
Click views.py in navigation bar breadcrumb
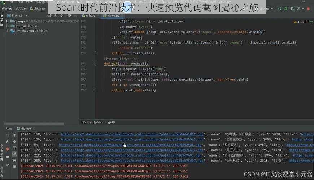pos(38,9)
